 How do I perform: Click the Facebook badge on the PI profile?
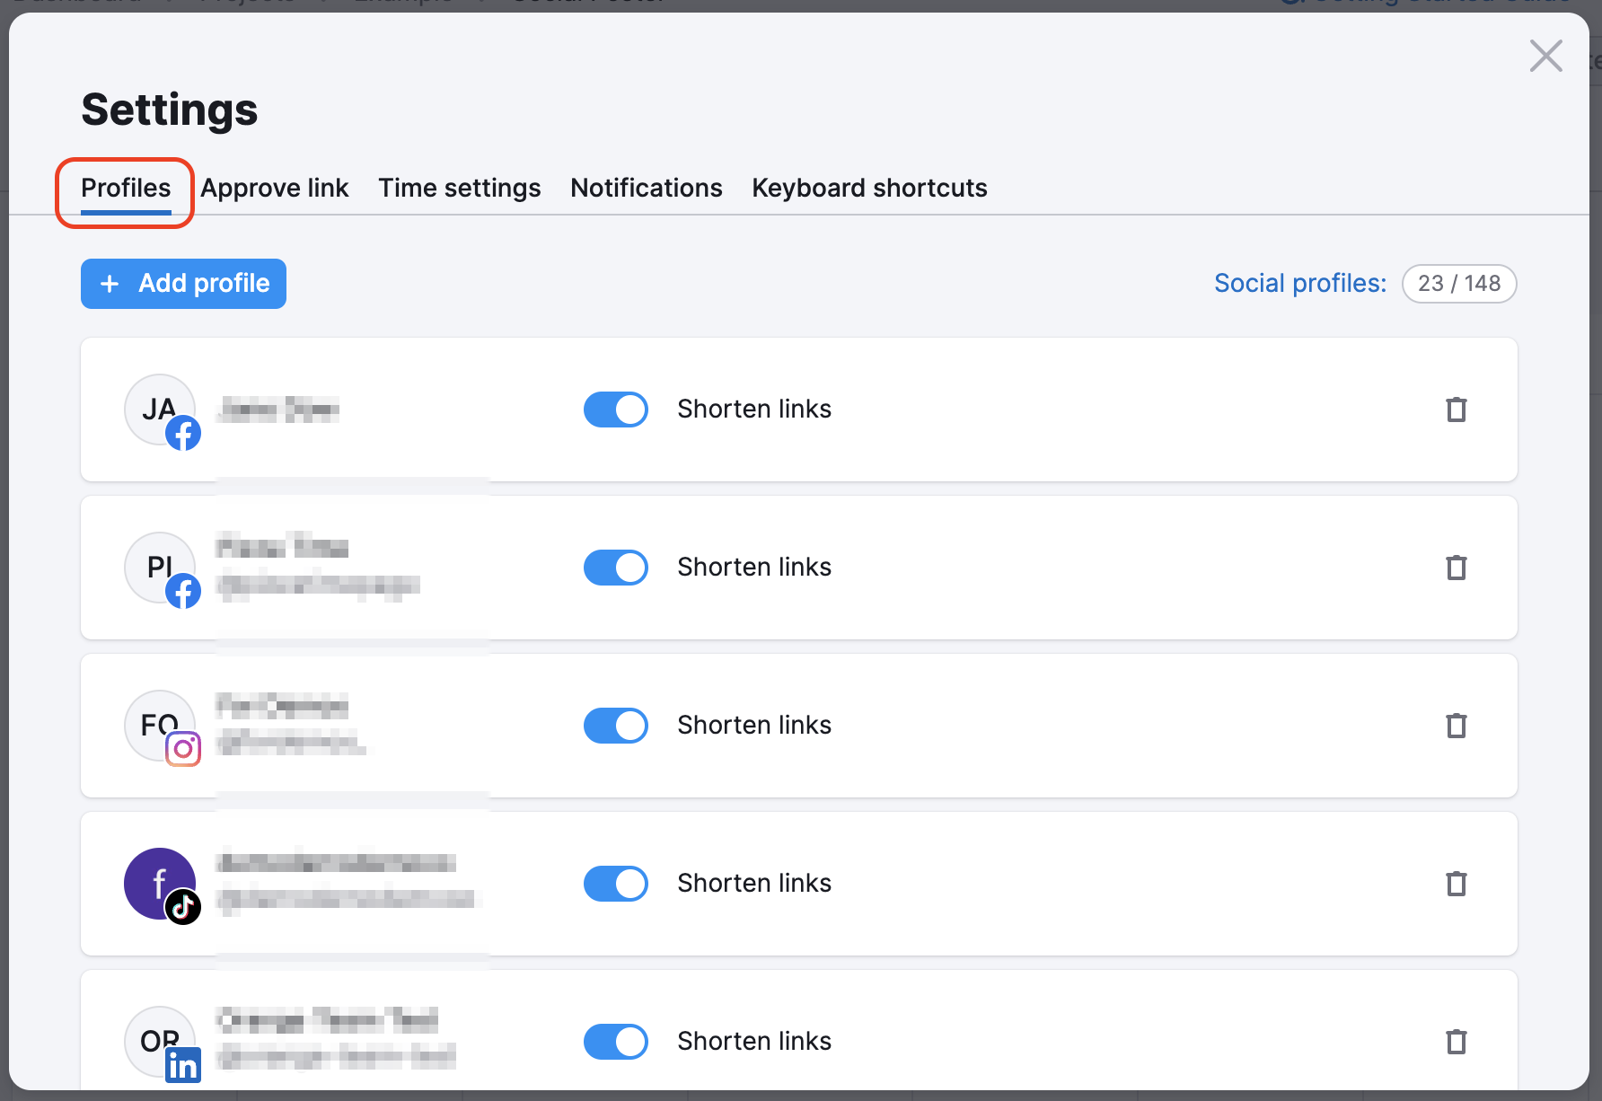183,592
